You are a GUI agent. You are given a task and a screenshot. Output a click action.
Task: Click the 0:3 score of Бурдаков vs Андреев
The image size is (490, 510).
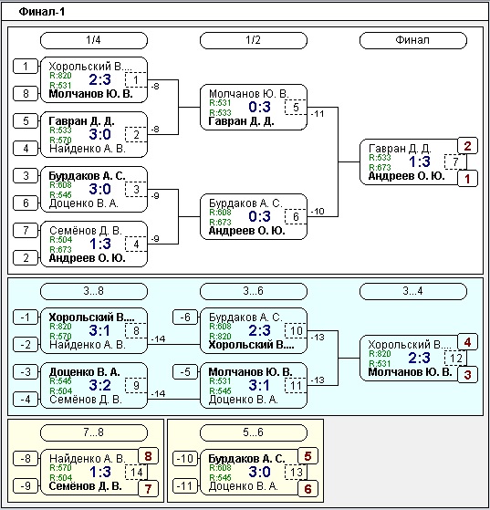pyautogui.click(x=260, y=216)
